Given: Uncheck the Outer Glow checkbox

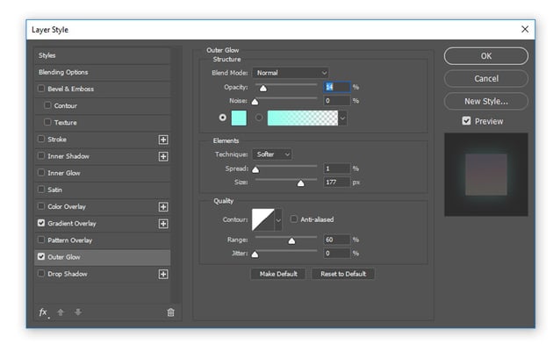Looking at the screenshot, I should (x=41, y=256).
